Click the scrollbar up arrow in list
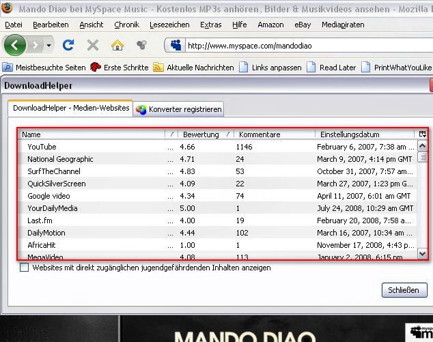 coord(422,145)
